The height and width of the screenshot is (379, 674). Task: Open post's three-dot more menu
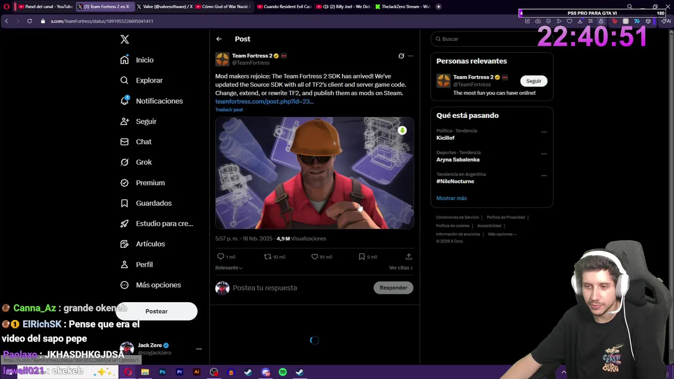pyautogui.click(x=411, y=56)
